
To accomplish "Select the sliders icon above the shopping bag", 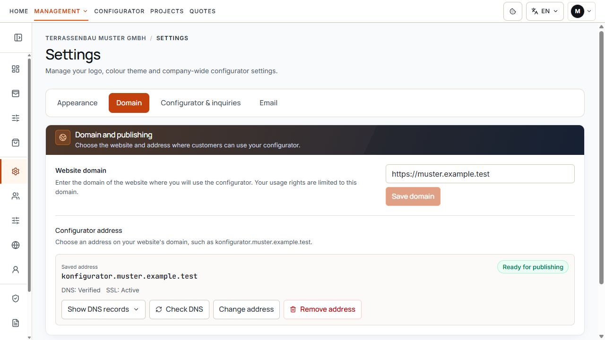I will coord(16,118).
